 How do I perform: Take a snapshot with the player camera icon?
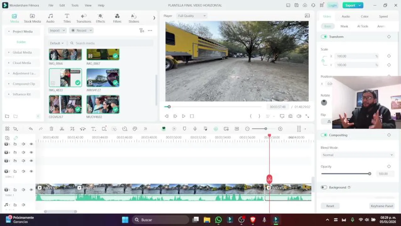[x=291, y=116]
